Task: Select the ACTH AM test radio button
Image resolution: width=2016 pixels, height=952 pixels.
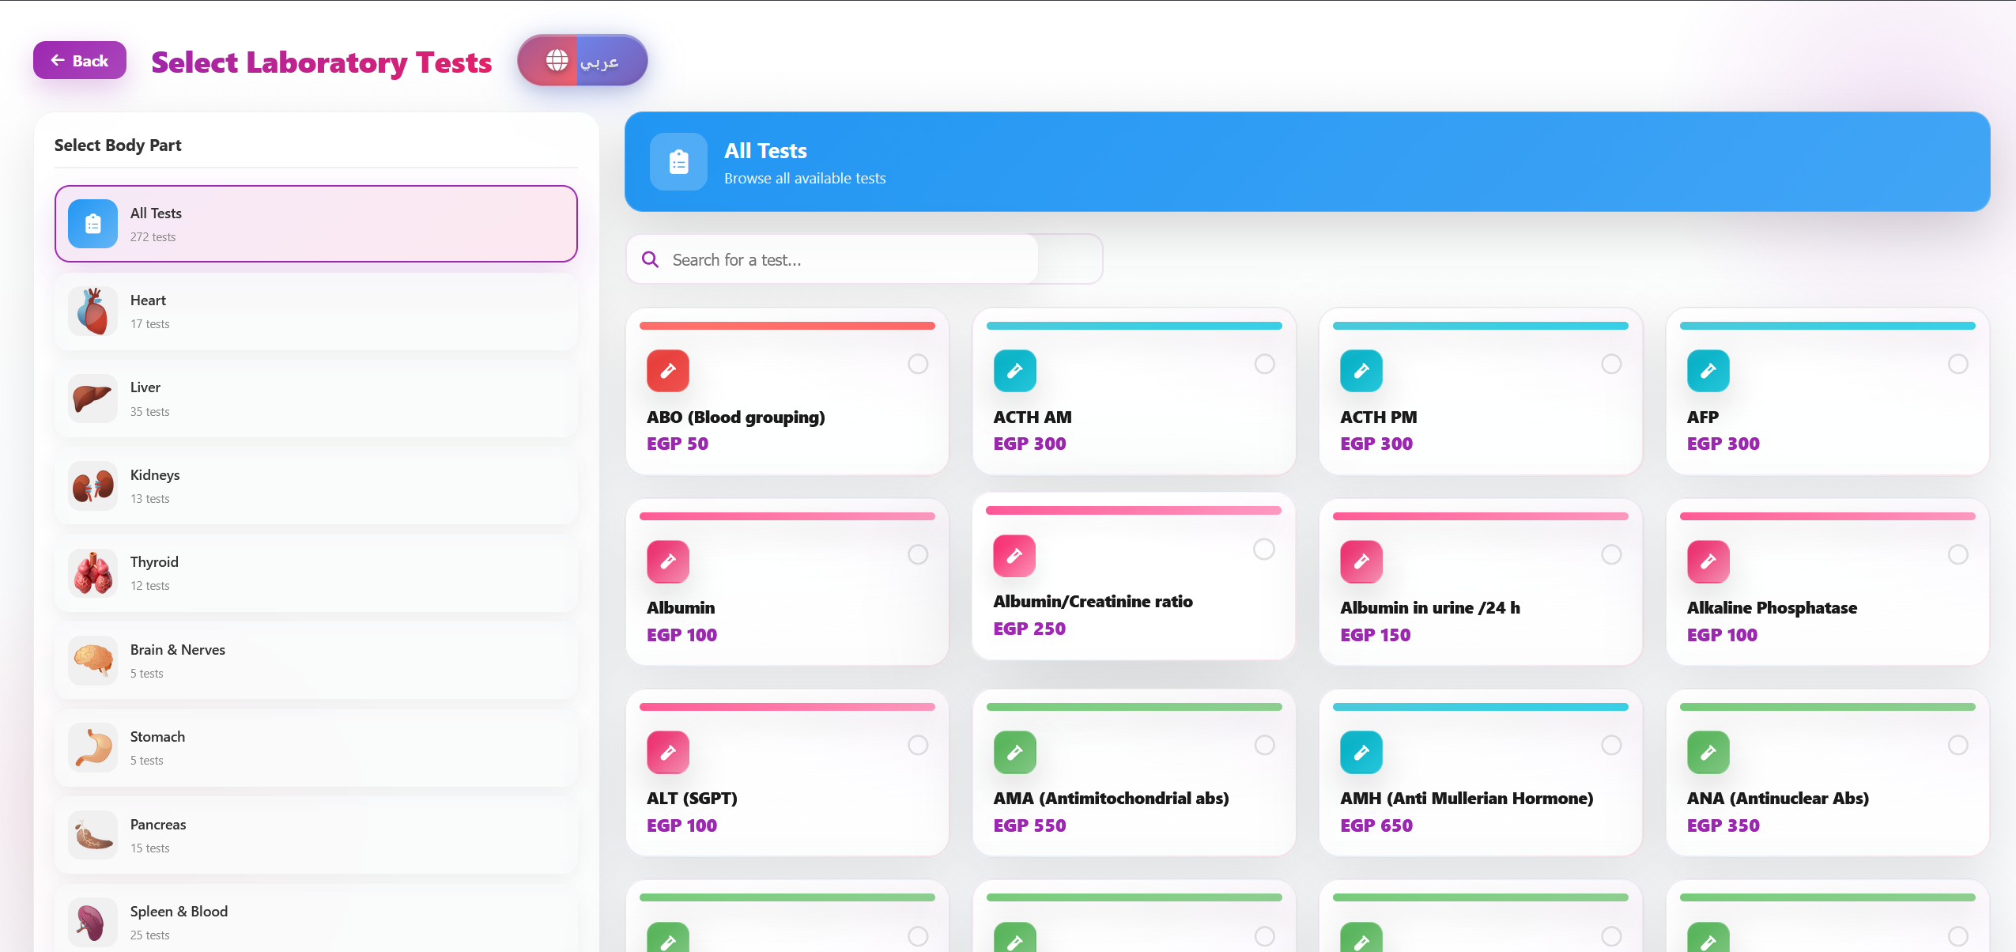Action: pos(1264,364)
